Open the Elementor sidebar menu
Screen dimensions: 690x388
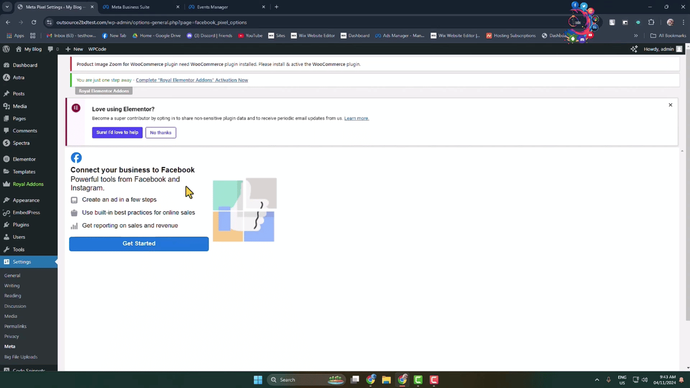click(24, 159)
